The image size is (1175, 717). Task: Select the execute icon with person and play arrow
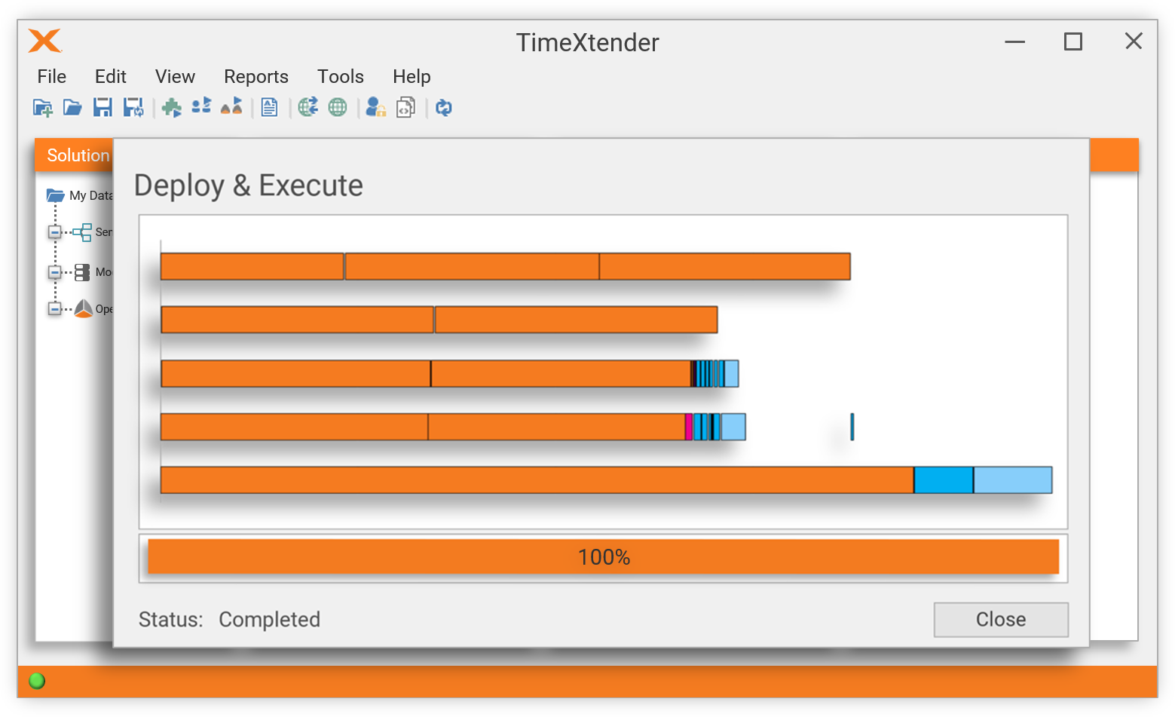coord(201,107)
